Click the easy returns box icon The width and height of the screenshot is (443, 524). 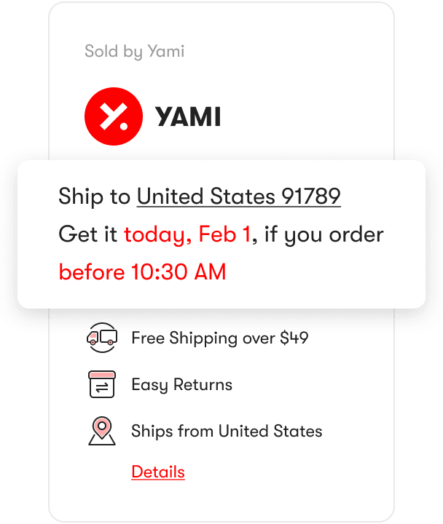[102, 384]
